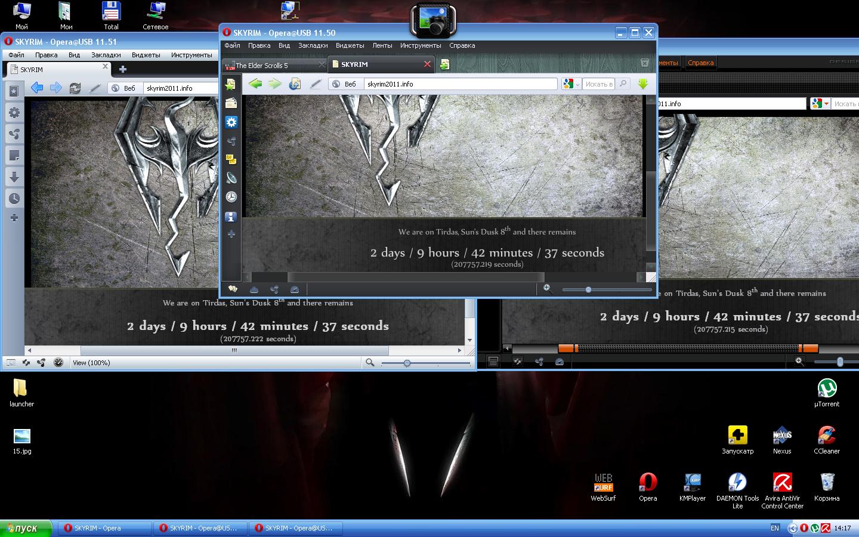Viewport: 859px width, 537px height.
Task: Click the blue Info panel icon in Opera 11.50
Action: click(231, 217)
